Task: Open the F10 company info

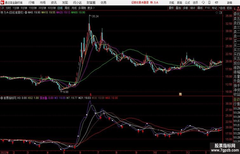Action: coord(207,8)
